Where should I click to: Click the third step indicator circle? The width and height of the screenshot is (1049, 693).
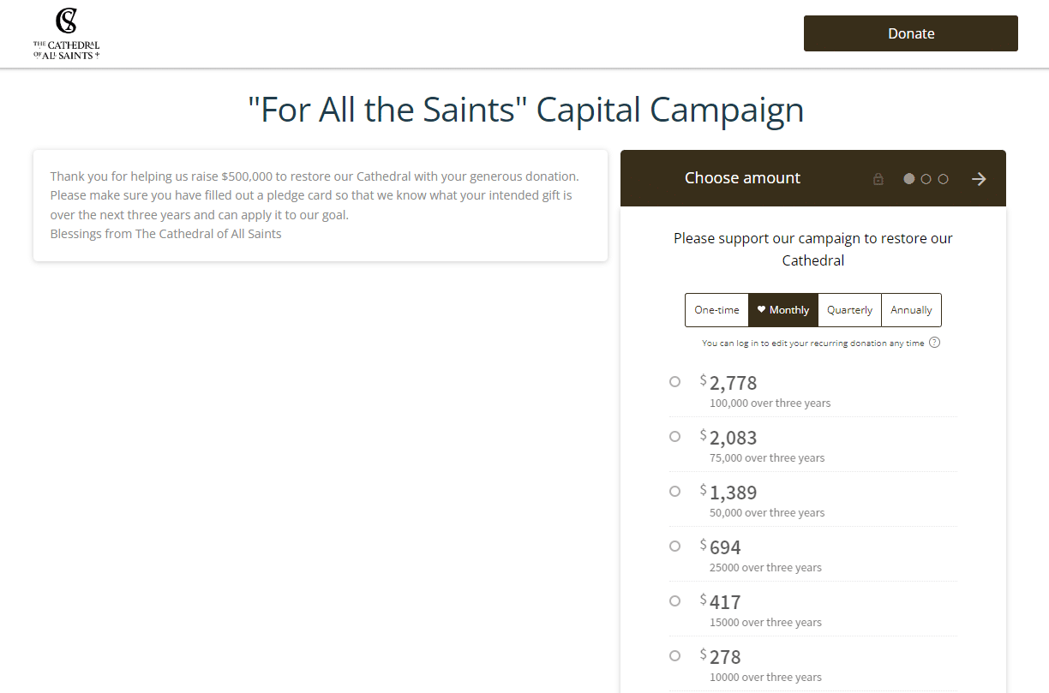(944, 178)
